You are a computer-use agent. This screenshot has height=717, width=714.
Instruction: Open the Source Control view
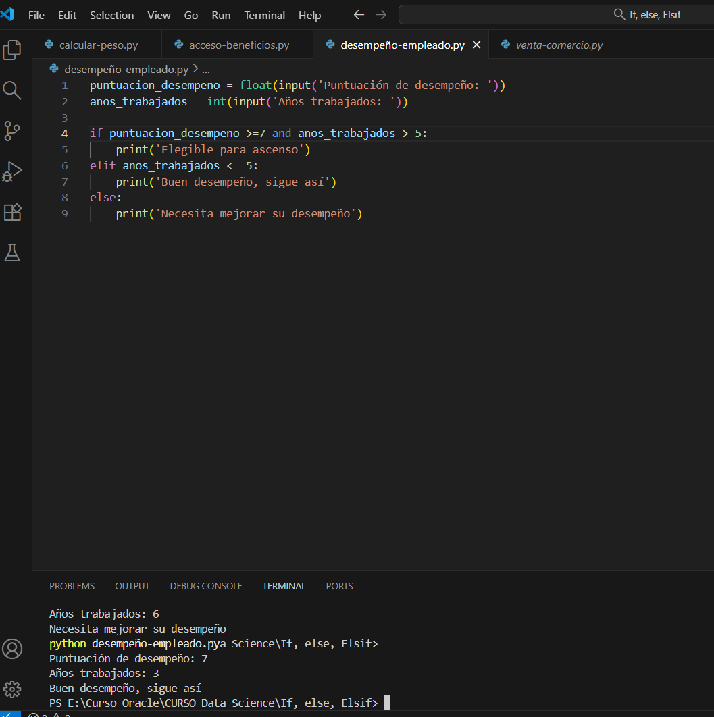[12, 131]
